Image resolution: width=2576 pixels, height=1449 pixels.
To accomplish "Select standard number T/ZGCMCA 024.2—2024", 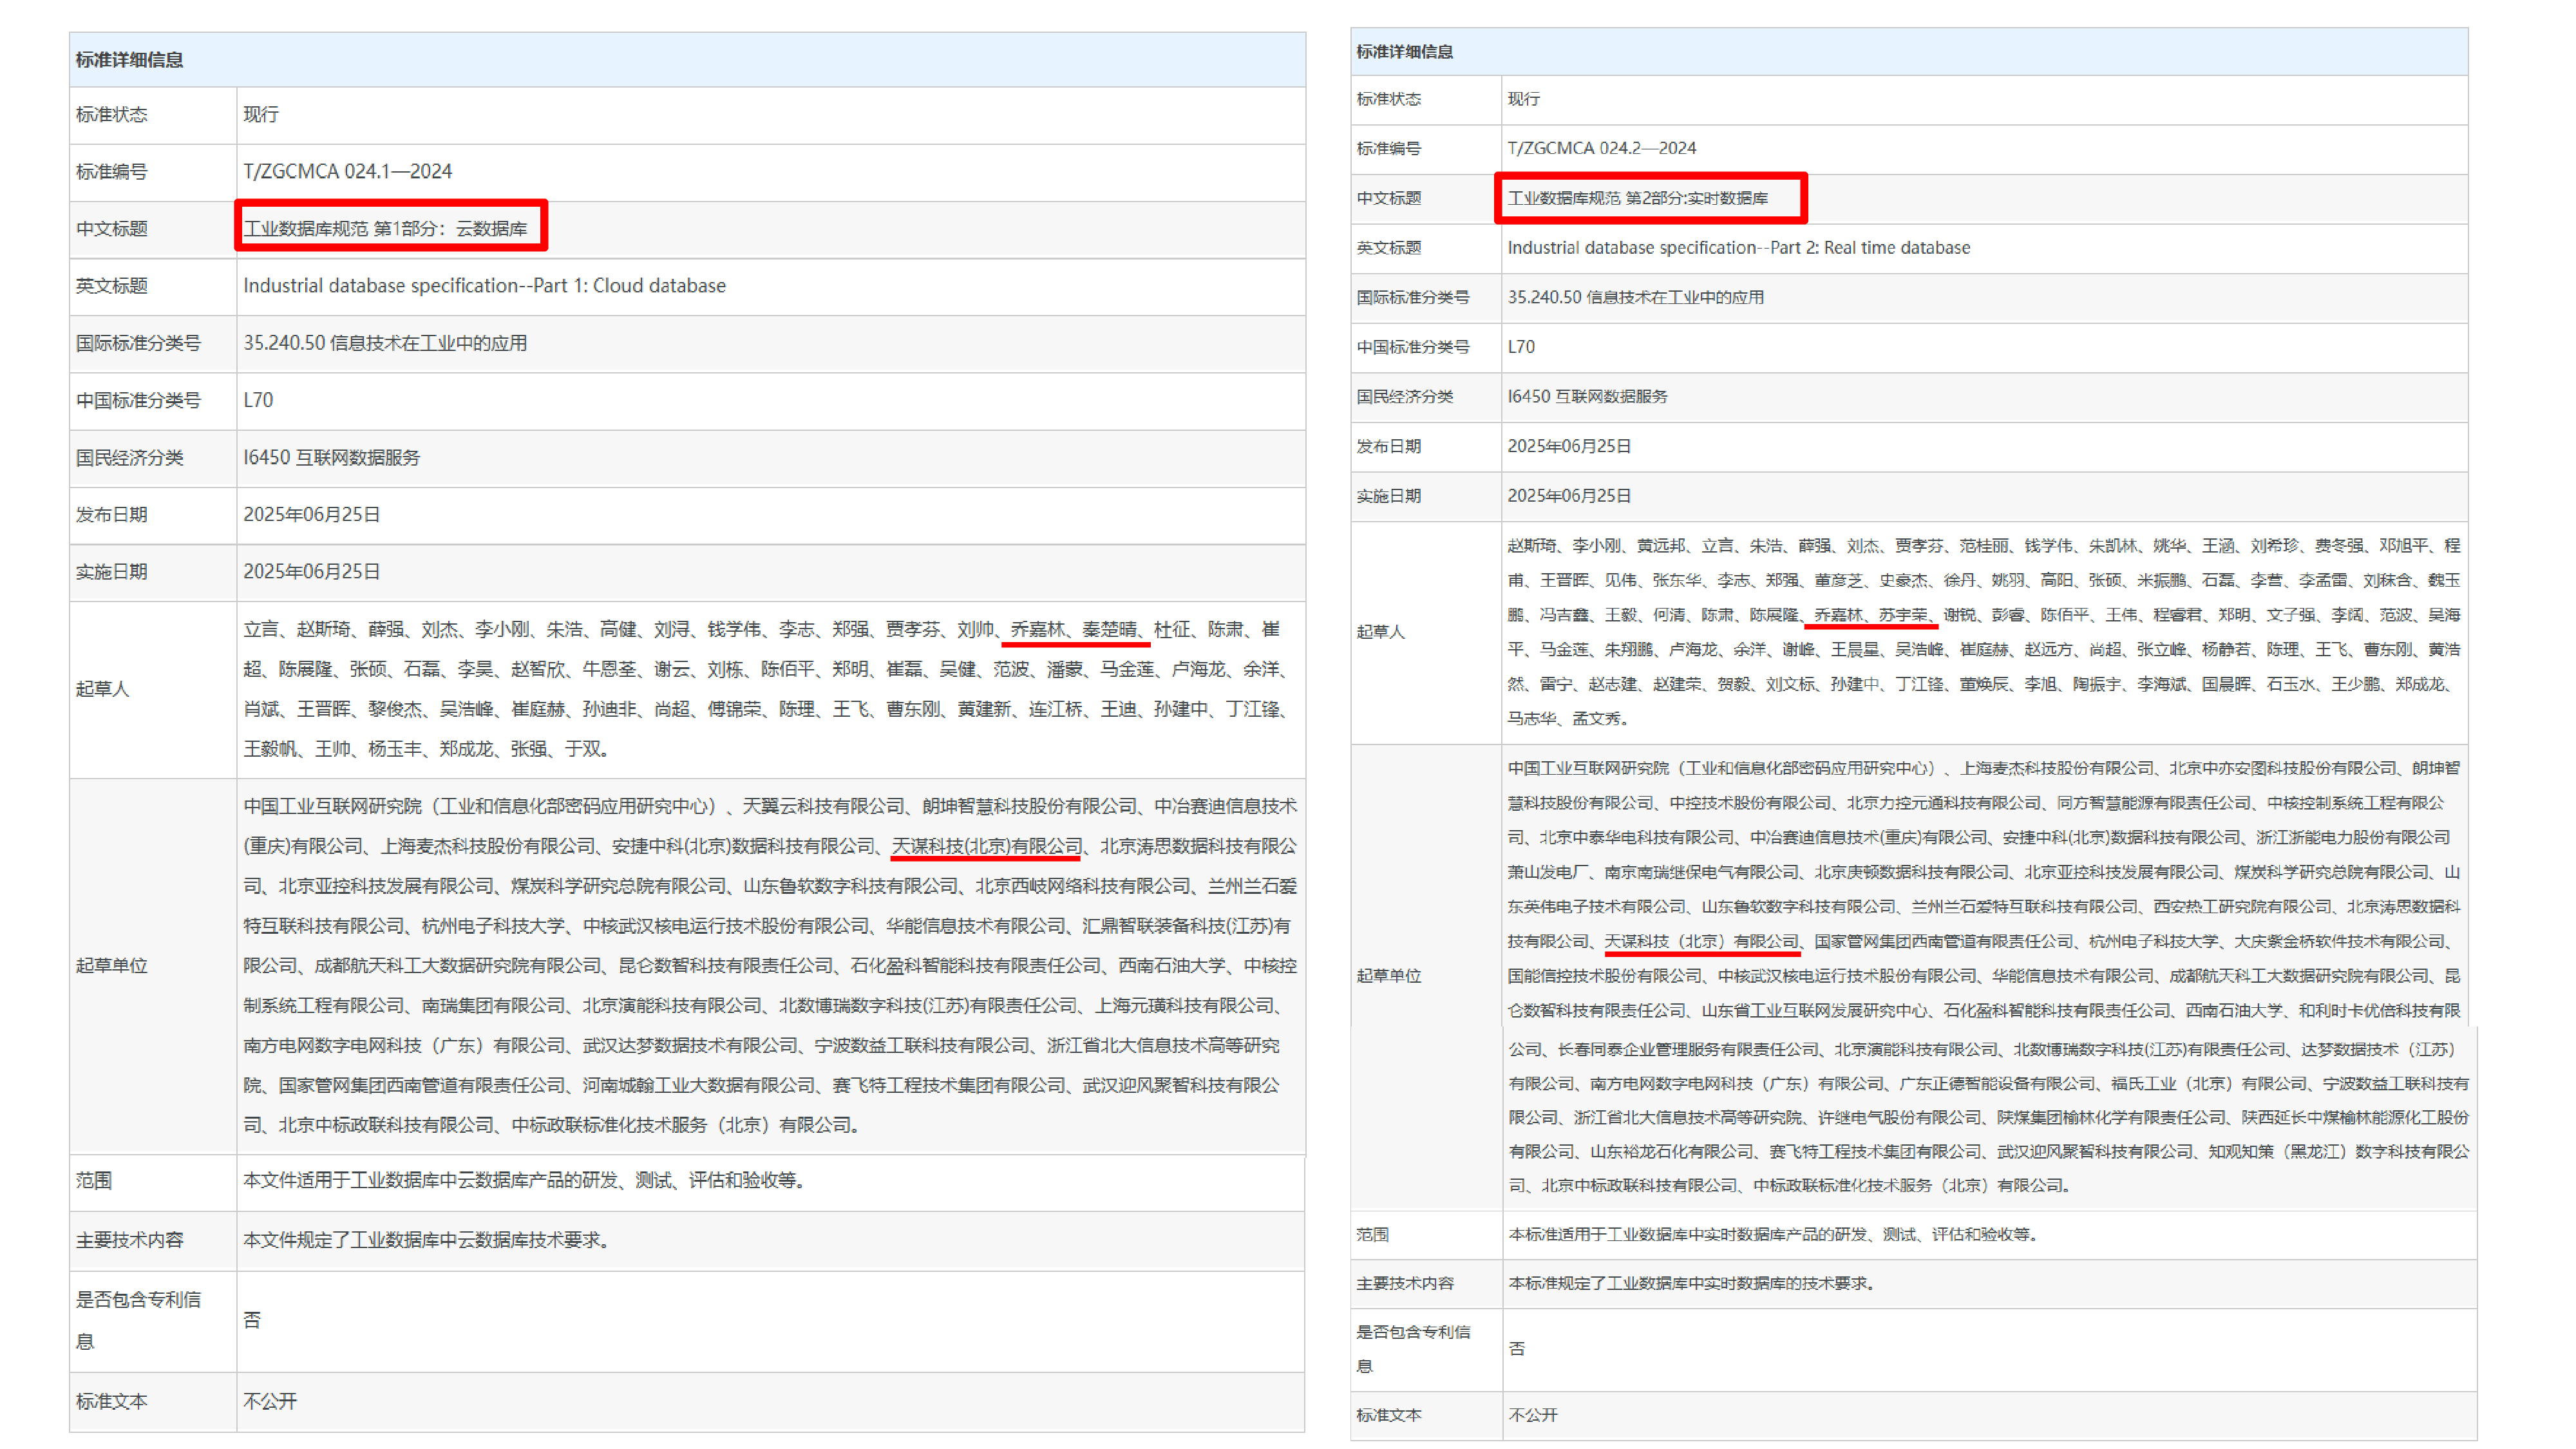I will coord(1601,148).
